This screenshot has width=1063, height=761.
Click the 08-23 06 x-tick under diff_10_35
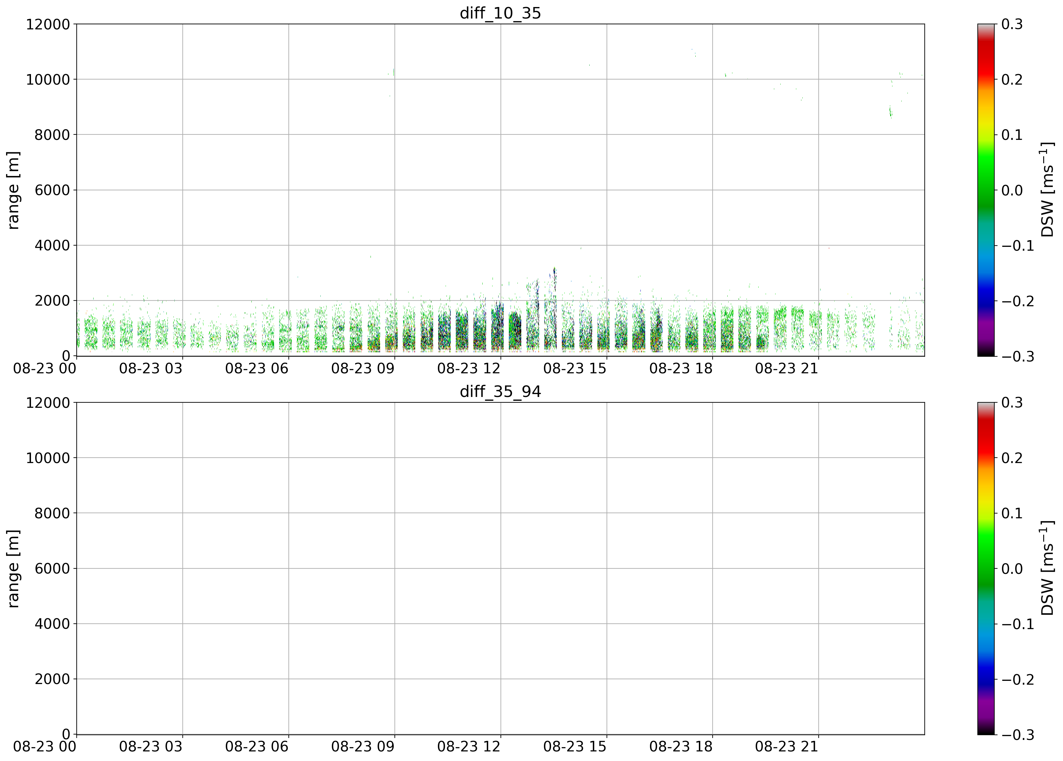(x=256, y=368)
